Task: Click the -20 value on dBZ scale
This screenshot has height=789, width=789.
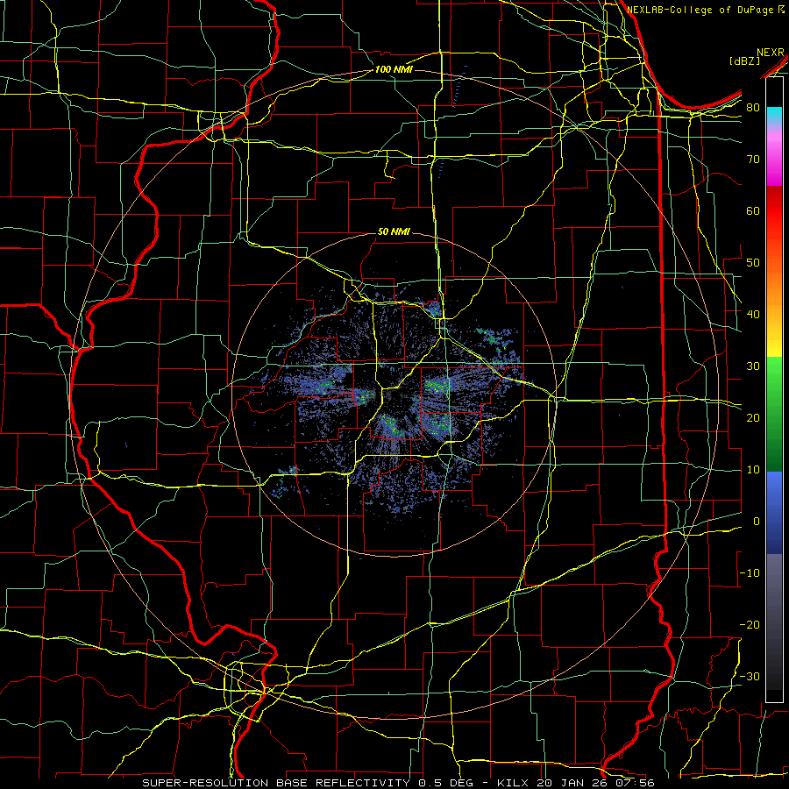Action: point(750,625)
